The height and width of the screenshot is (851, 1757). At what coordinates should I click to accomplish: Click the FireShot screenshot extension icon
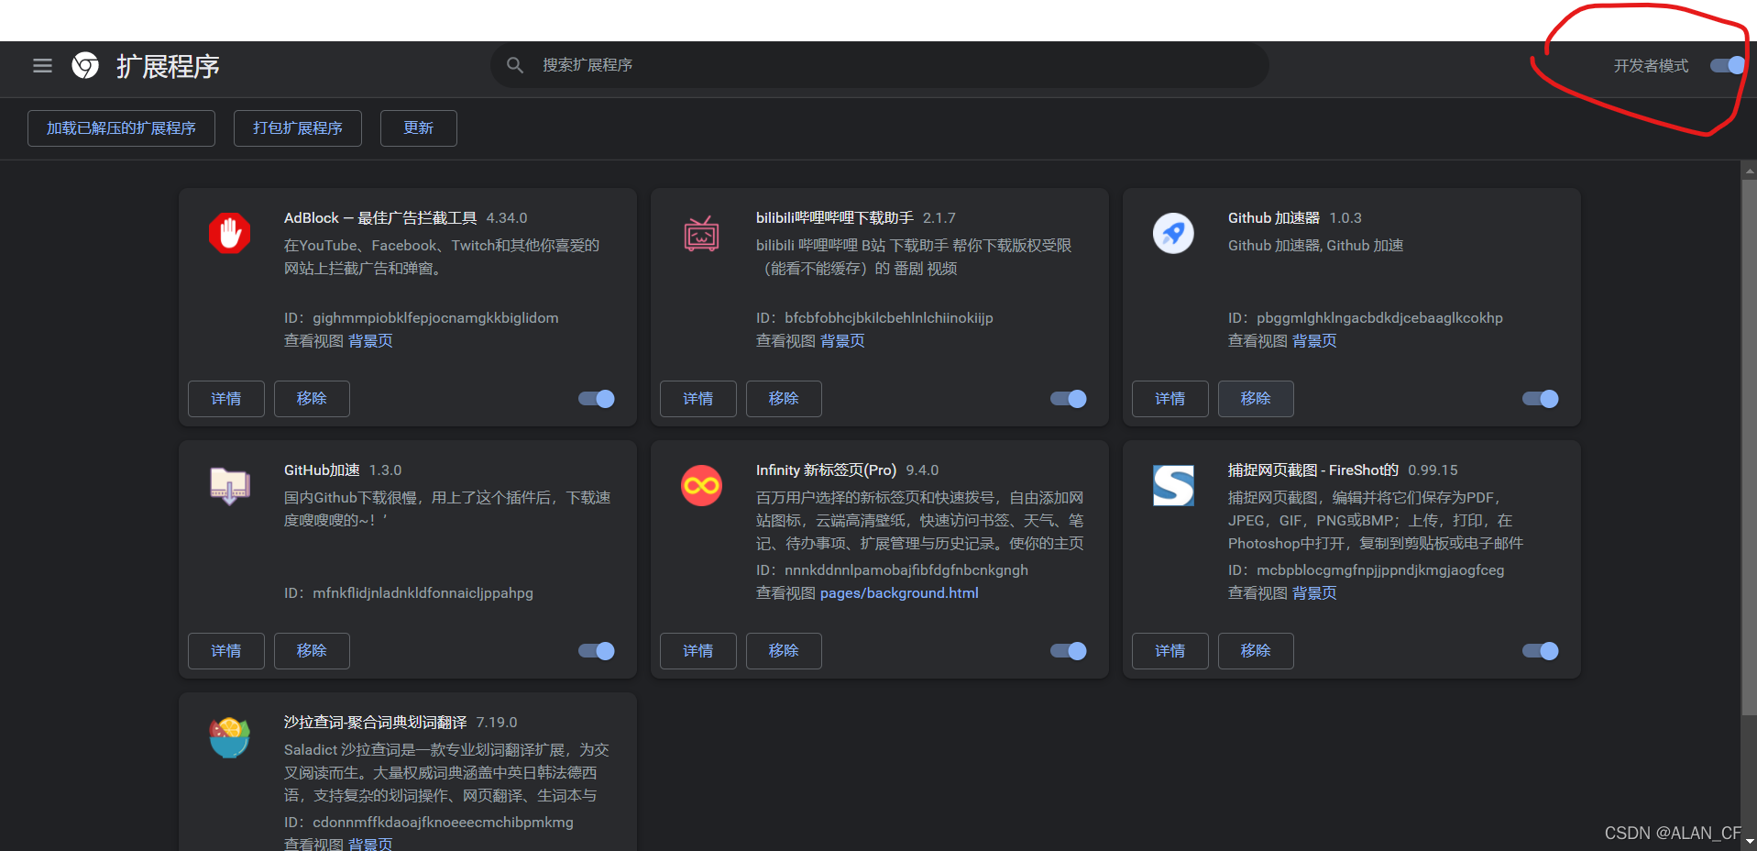(x=1173, y=486)
